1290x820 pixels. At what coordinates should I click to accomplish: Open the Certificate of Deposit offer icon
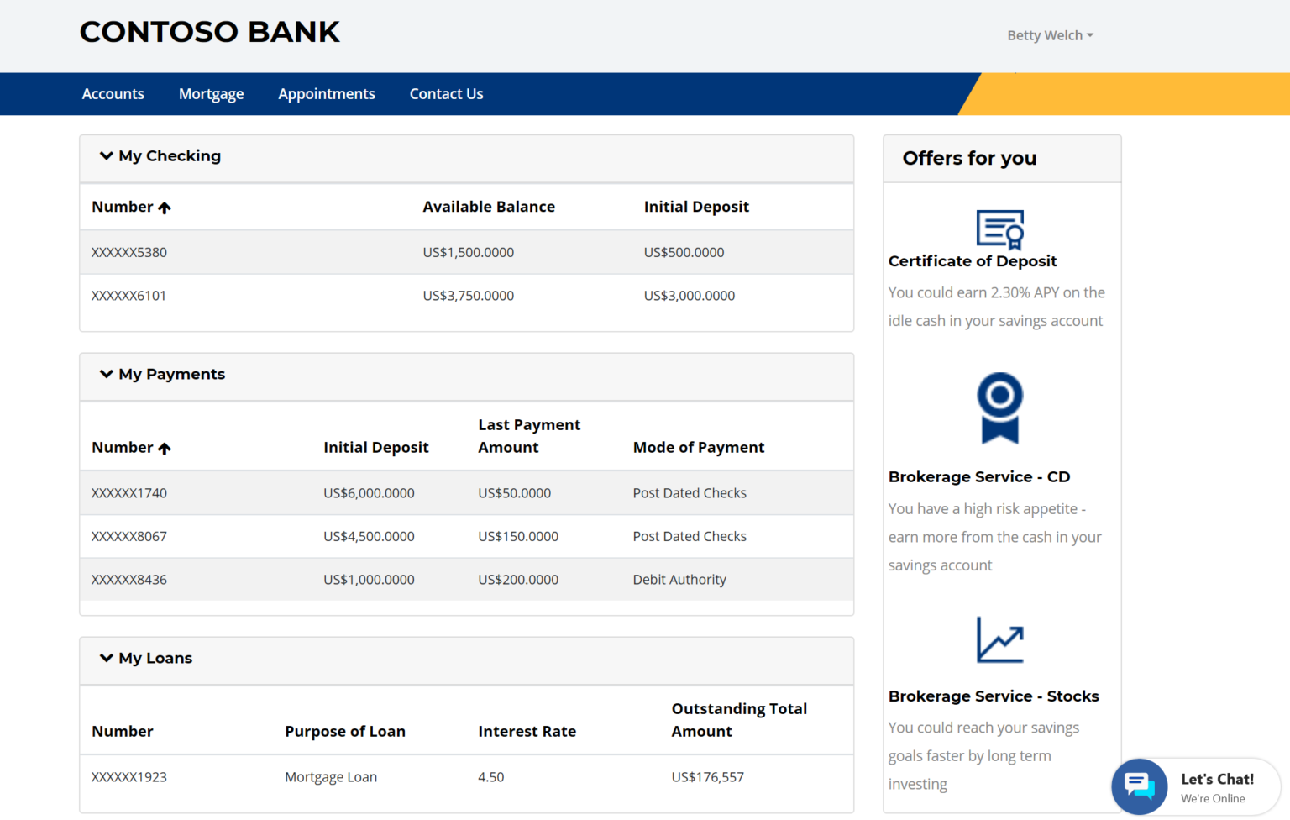999,229
